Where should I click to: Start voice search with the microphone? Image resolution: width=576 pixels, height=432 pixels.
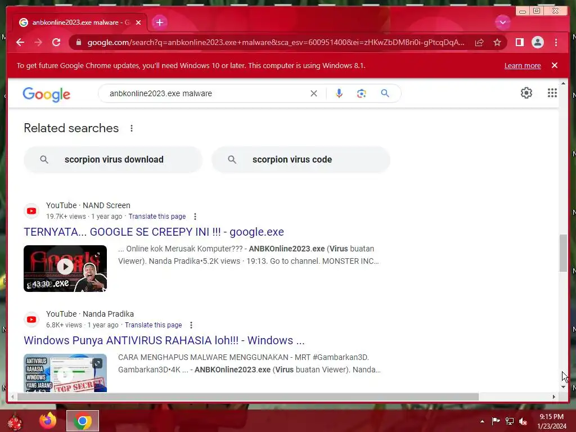(339, 93)
